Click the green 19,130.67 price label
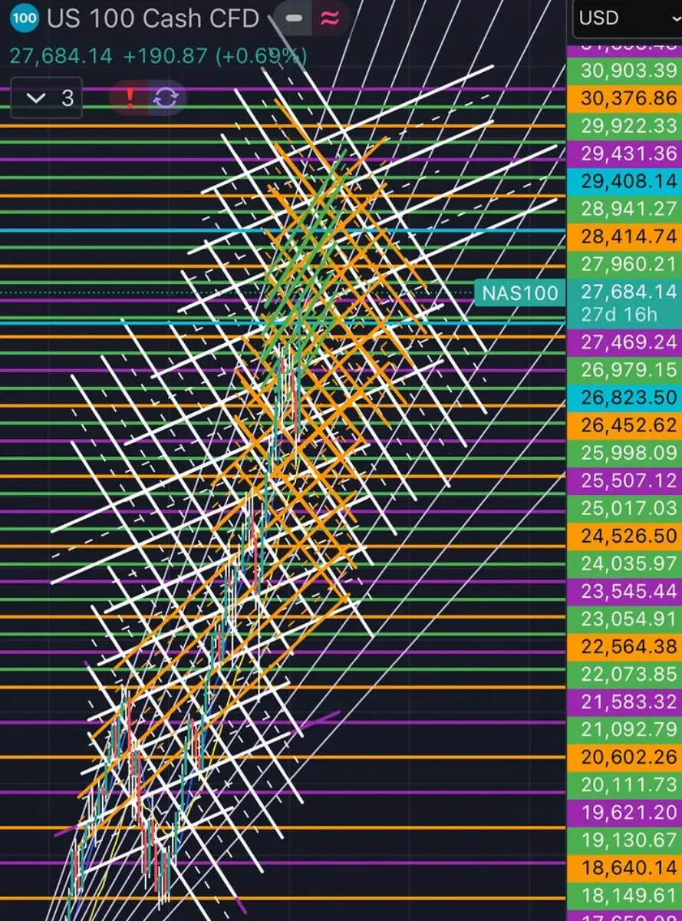This screenshot has height=921, width=682. (624, 839)
